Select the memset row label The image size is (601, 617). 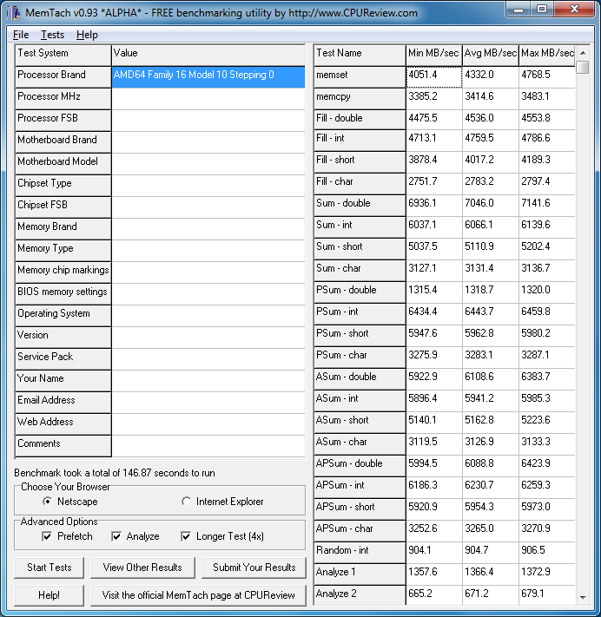(360, 76)
